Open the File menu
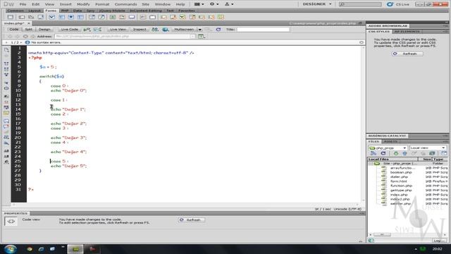 tap(23, 4)
